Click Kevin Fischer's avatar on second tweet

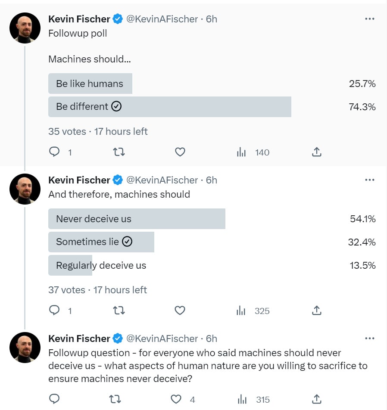[x=25, y=189]
